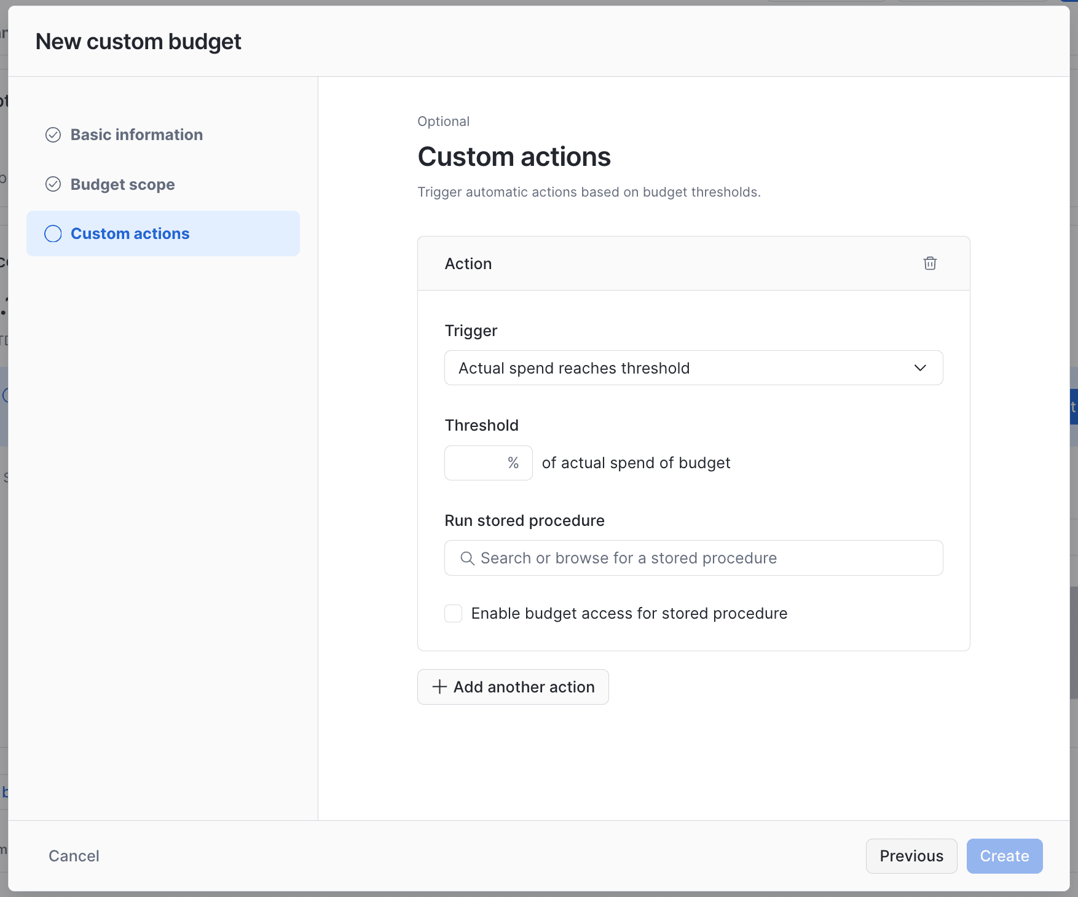The height and width of the screenshot is (897, 1078).
Task: Expand the trigger chevron arrow
Action: tap(920, 368)
